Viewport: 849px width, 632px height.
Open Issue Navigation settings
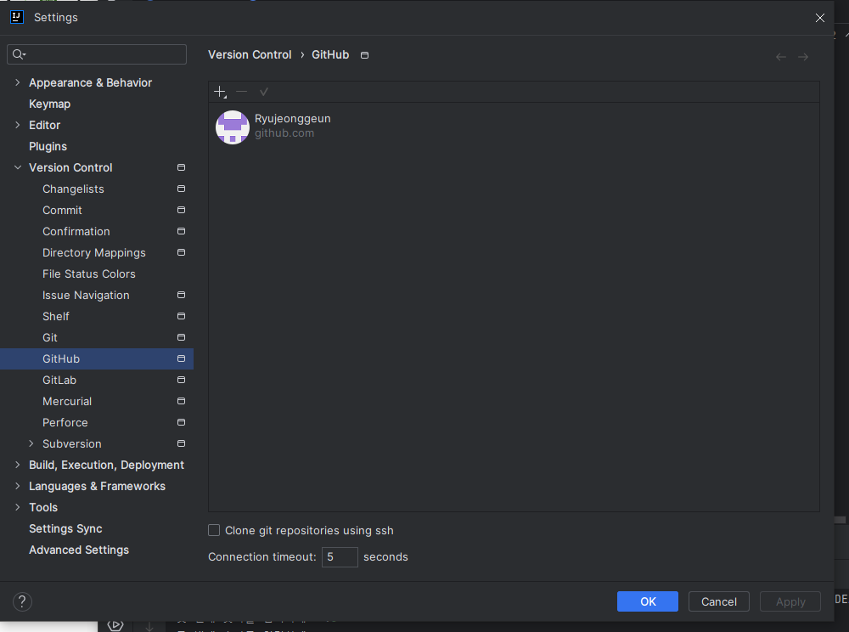[x=86, y=295]
